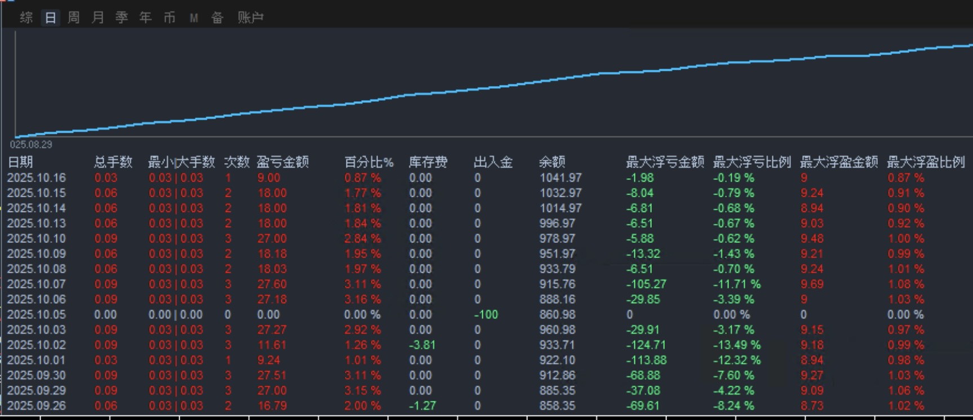Click the 最大浮盈金额 column header

click(x=839, y=162)
